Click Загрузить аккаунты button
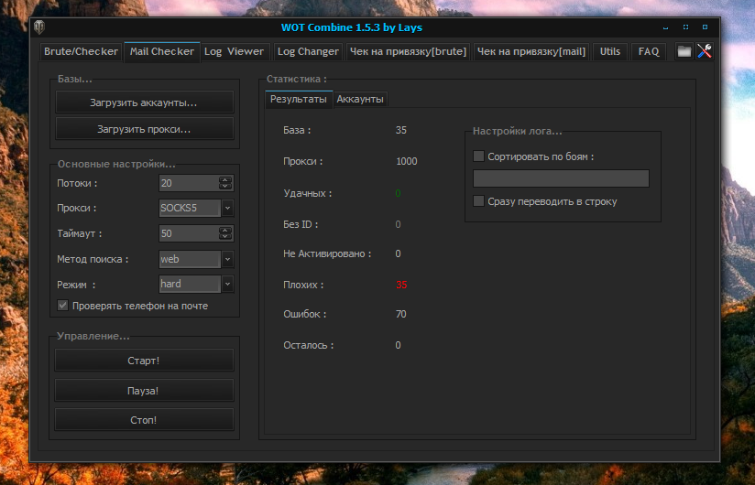 pyautogui.click(x=144, y=102)
